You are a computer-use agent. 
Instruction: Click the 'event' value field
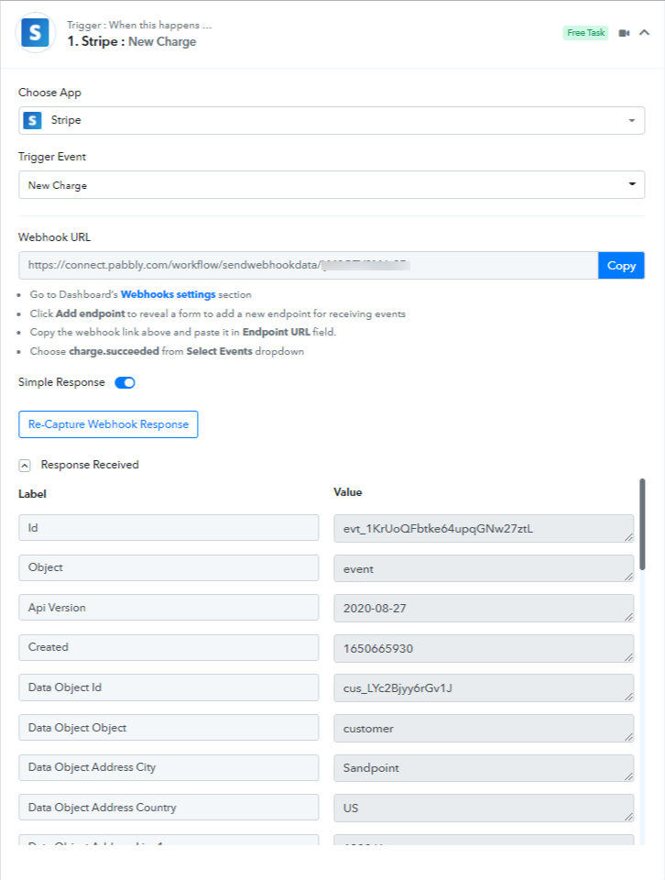pos(484,568)
